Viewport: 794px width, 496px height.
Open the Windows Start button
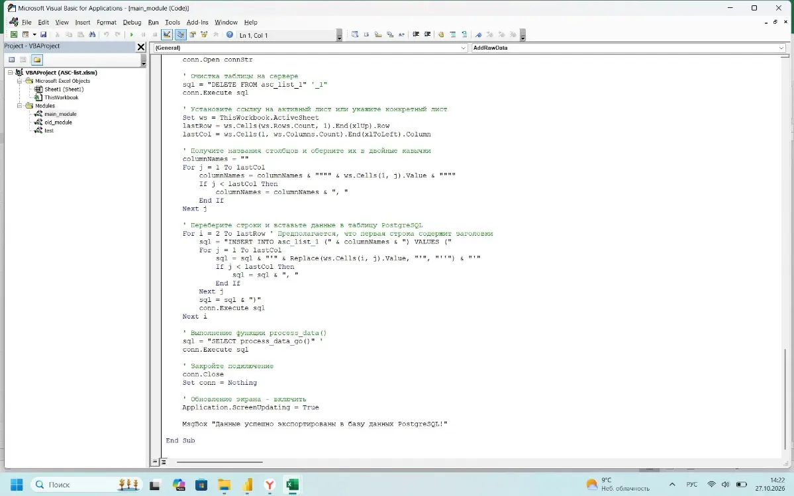(x=16, y=484)
